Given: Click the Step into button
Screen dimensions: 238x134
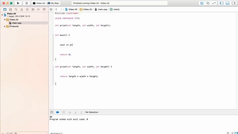Looking at the screenshot, I should 75,112.
